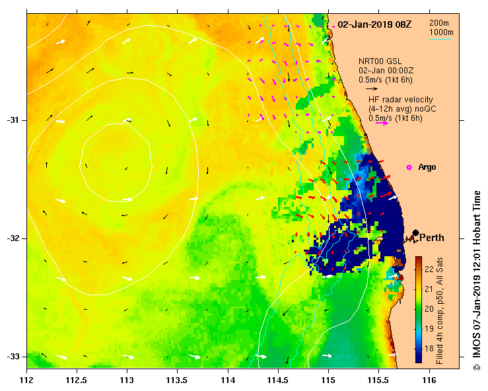
Task: Click the magenta Argo circle marker
Action: click(x=409, y=168)
